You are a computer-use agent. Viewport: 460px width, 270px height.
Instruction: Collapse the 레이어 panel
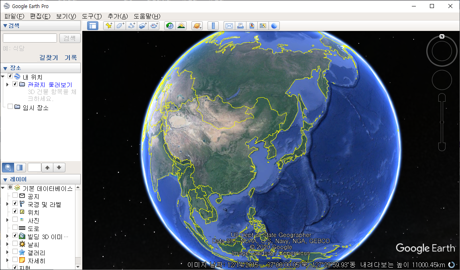[x=5, y=180]
